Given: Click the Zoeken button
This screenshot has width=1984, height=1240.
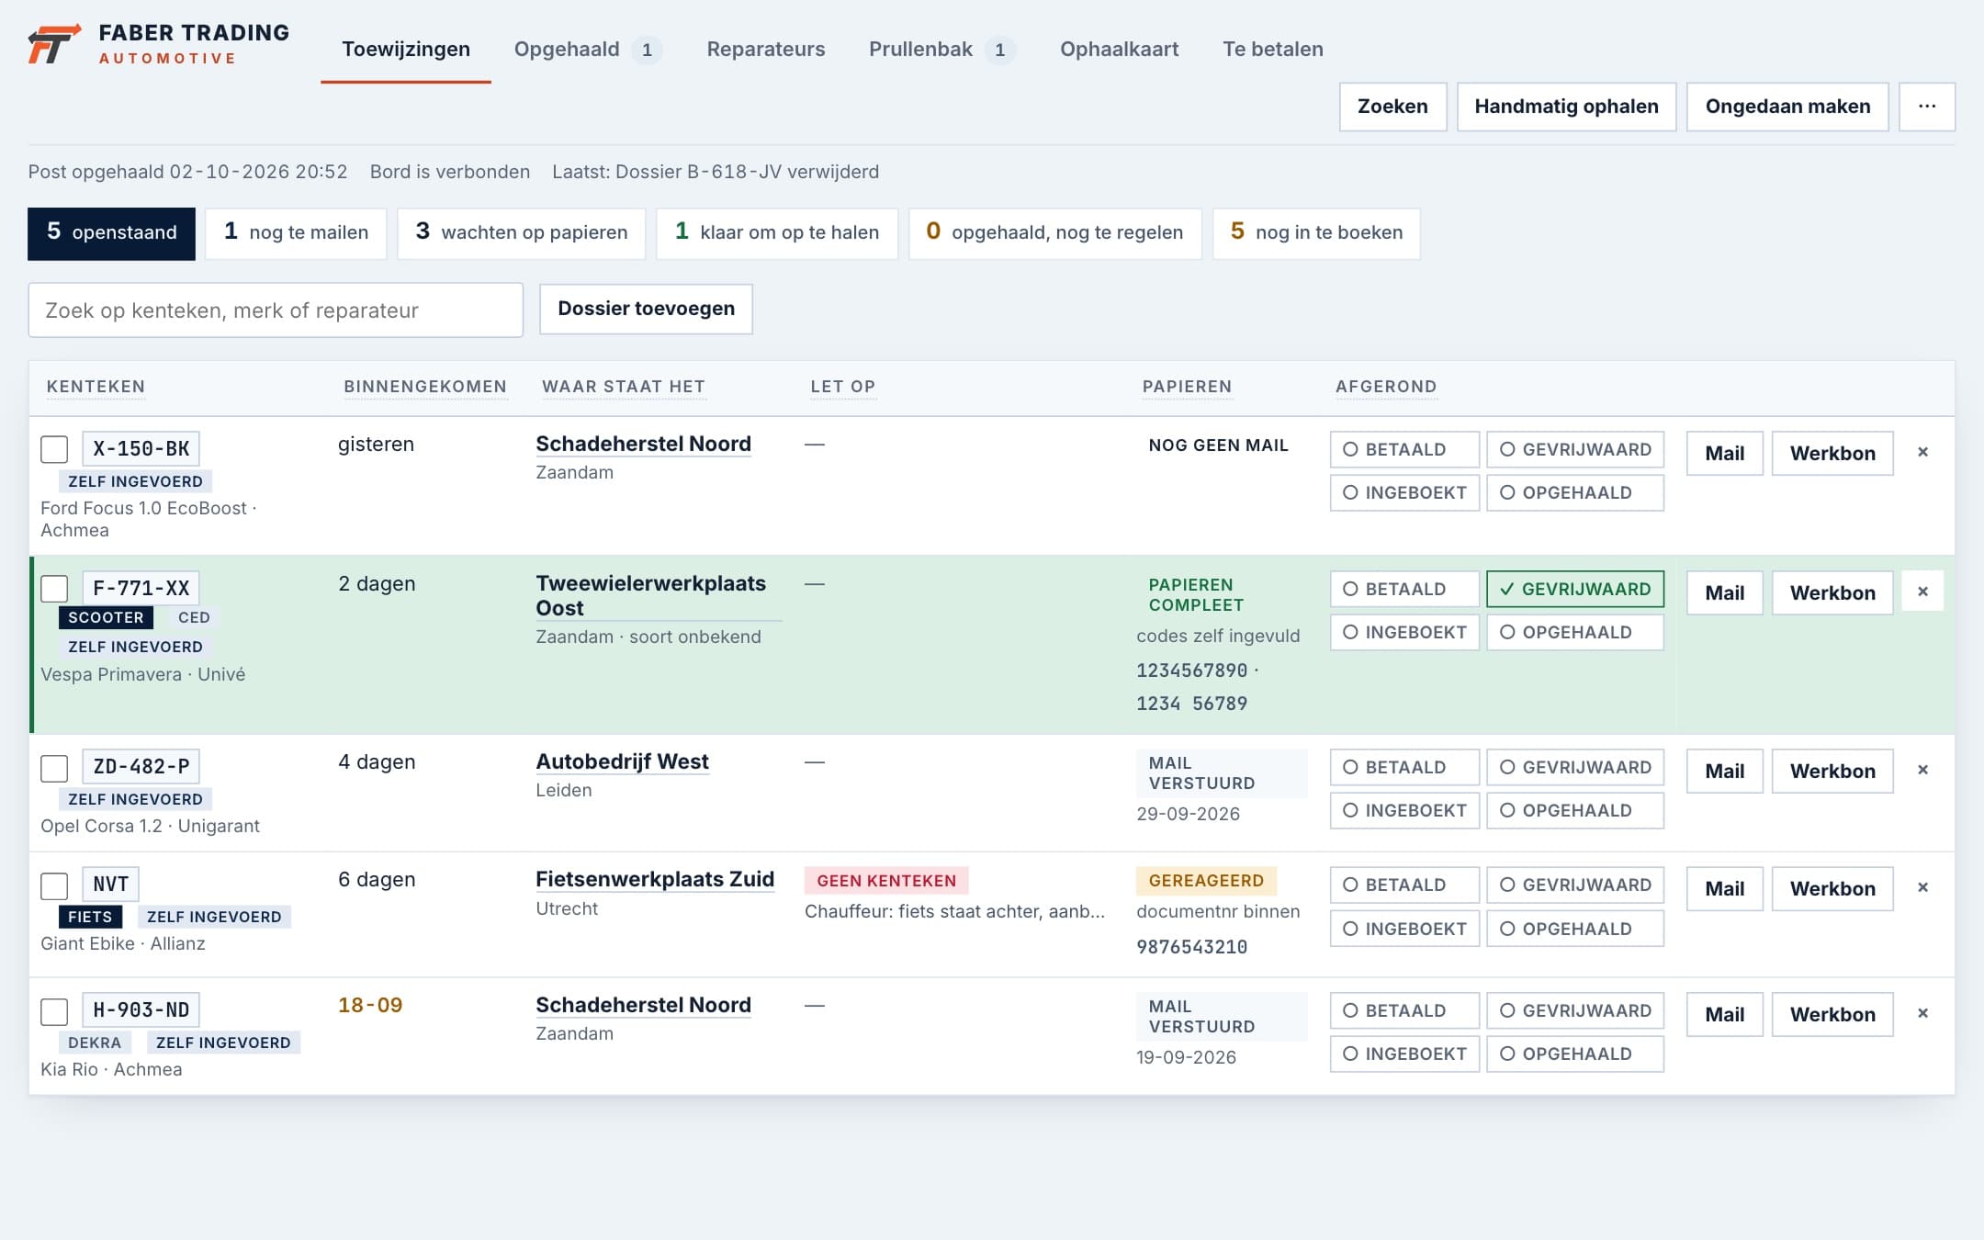Looking at the screenshot, I should click(1392, 107).
